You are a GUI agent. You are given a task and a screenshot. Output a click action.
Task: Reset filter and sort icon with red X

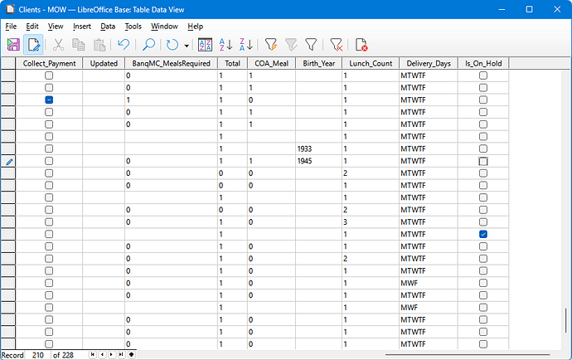(x=336, y=45)
